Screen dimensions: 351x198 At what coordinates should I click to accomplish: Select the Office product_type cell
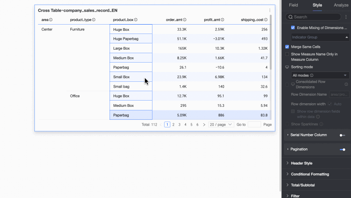coord(75,96)
